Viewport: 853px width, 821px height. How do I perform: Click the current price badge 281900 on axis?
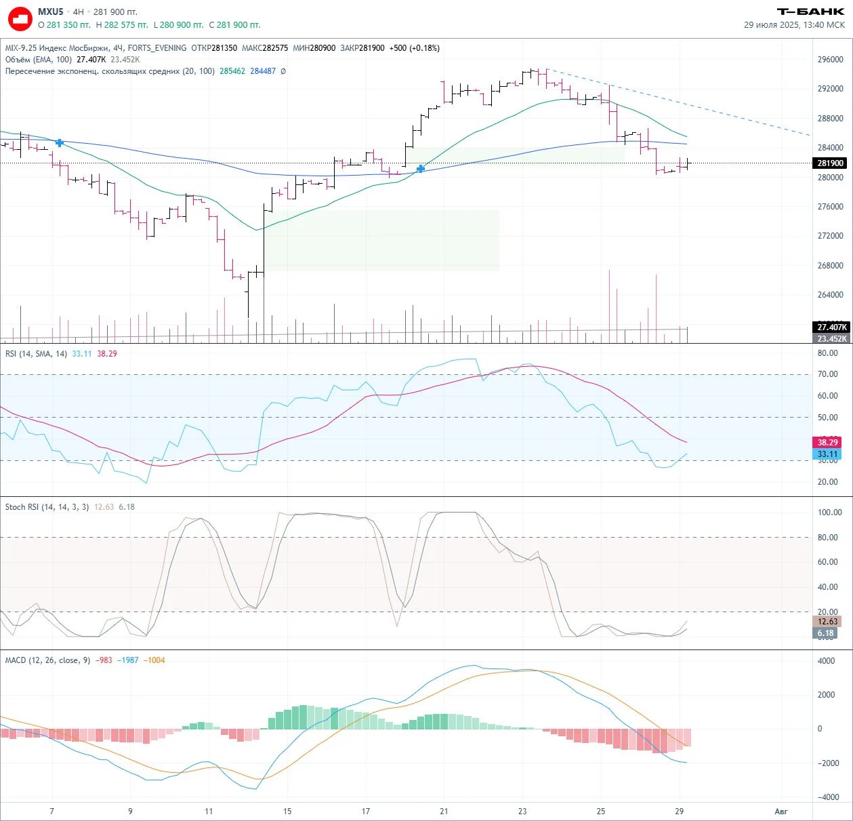tap(831, 163)
